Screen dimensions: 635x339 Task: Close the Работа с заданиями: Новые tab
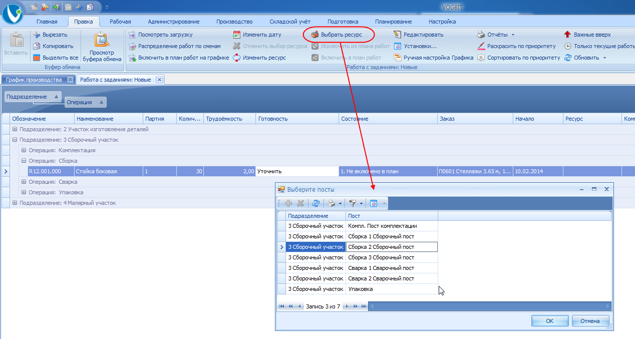tap(159, 80)
